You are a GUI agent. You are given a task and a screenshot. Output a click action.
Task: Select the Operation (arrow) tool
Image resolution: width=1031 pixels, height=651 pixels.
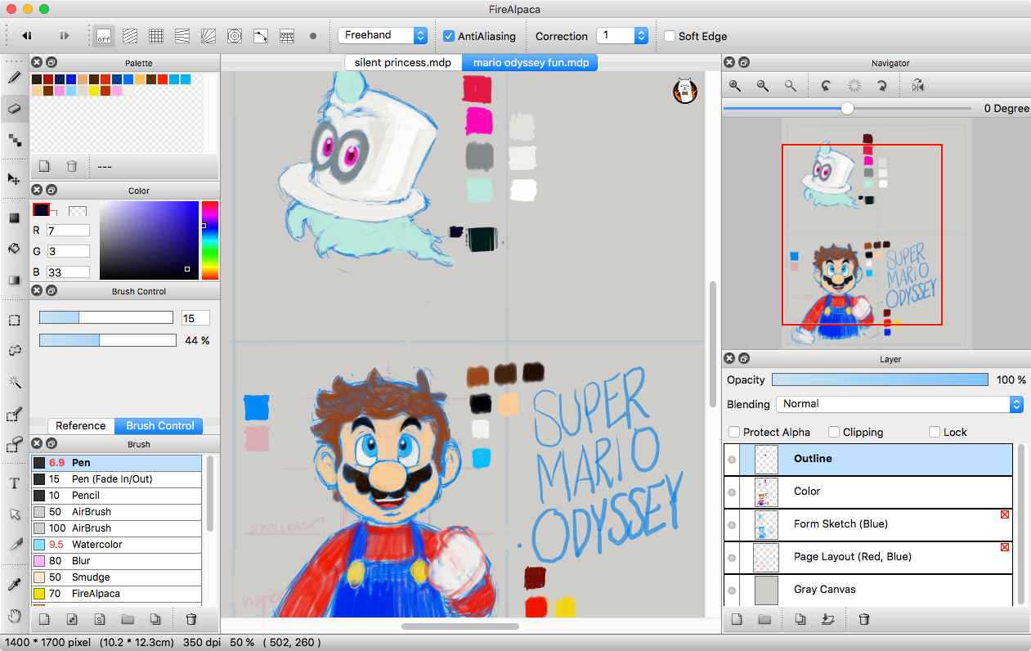14,514
